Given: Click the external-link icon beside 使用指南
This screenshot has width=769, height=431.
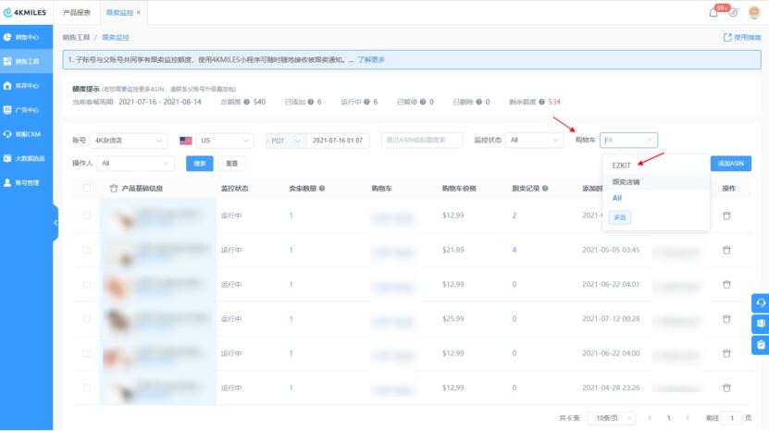Looking at the screenshot, I should 727,37.
